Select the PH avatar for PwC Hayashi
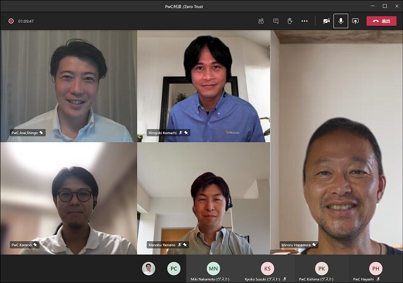The height and width of the screenshot is (283, 403). pyautogui.click(x=375, y=268)
